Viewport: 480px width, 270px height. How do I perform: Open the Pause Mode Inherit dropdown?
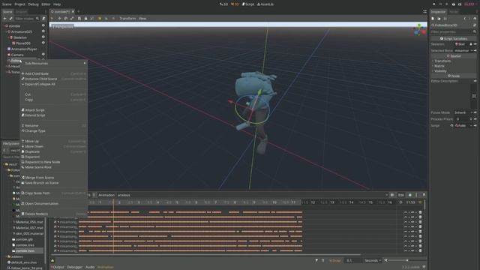[463, 112]
